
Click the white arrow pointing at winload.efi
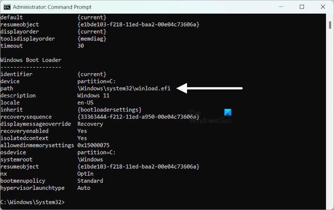(214, 88)
